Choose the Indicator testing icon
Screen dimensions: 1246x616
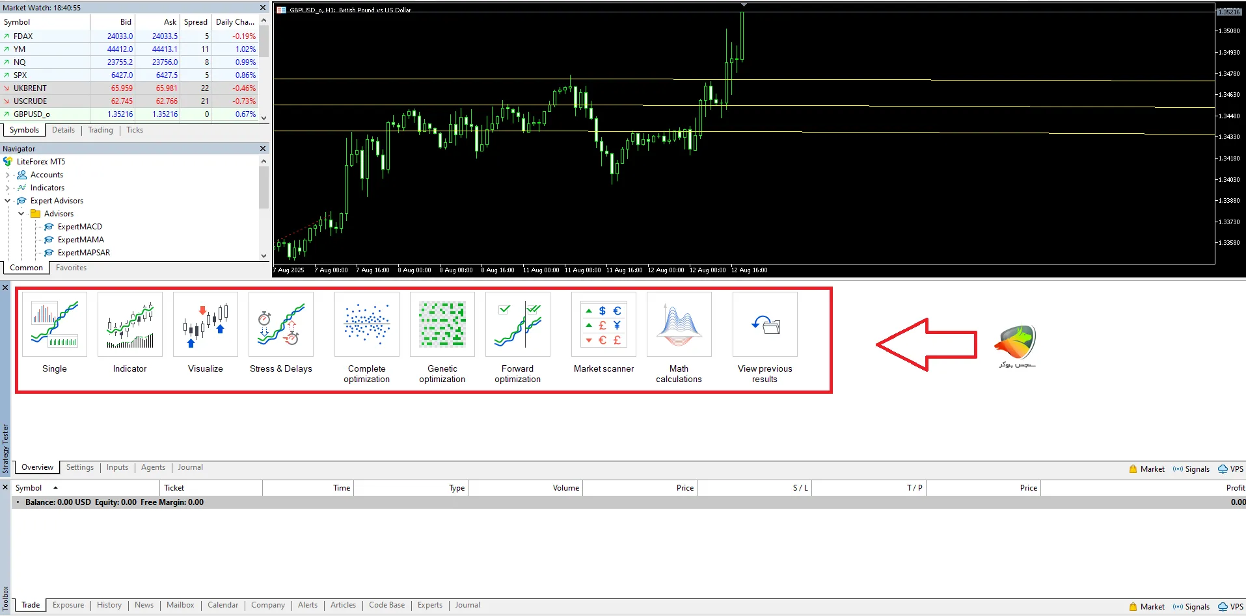click(130, 324)
